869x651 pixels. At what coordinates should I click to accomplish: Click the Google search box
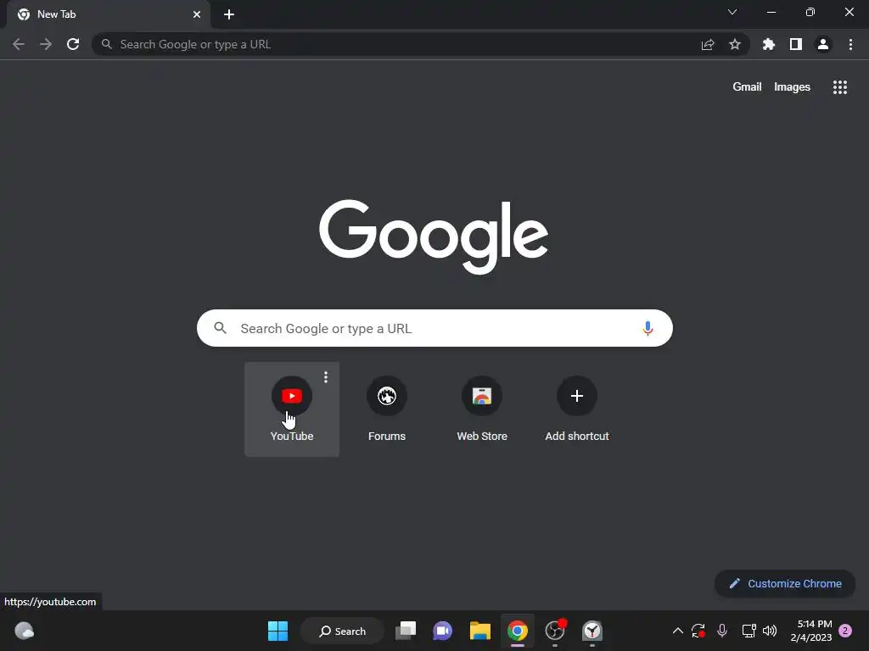pyautogui.click(x=434, y=328)
